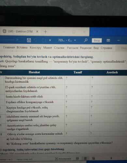
Task: Click the 2-topshiriq Soliq tafovutini heading
Action: tap(32, 149)
